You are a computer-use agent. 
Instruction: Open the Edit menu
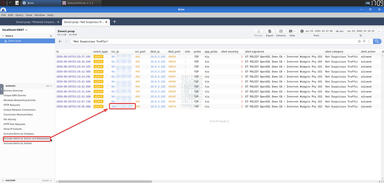[x=11, y=15]
